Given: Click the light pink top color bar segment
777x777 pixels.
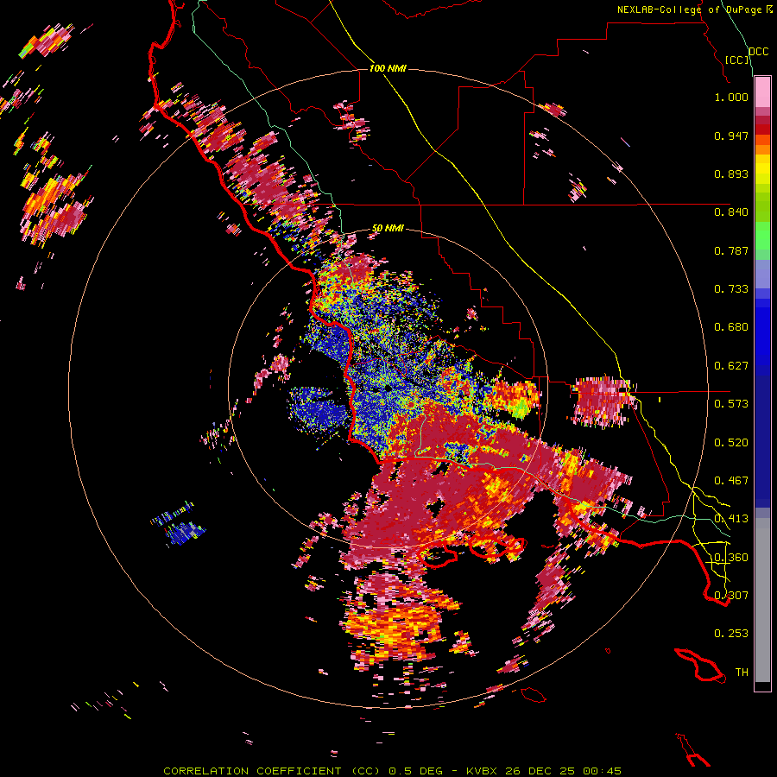Looking at the screenshot, I should coord(762,92).
